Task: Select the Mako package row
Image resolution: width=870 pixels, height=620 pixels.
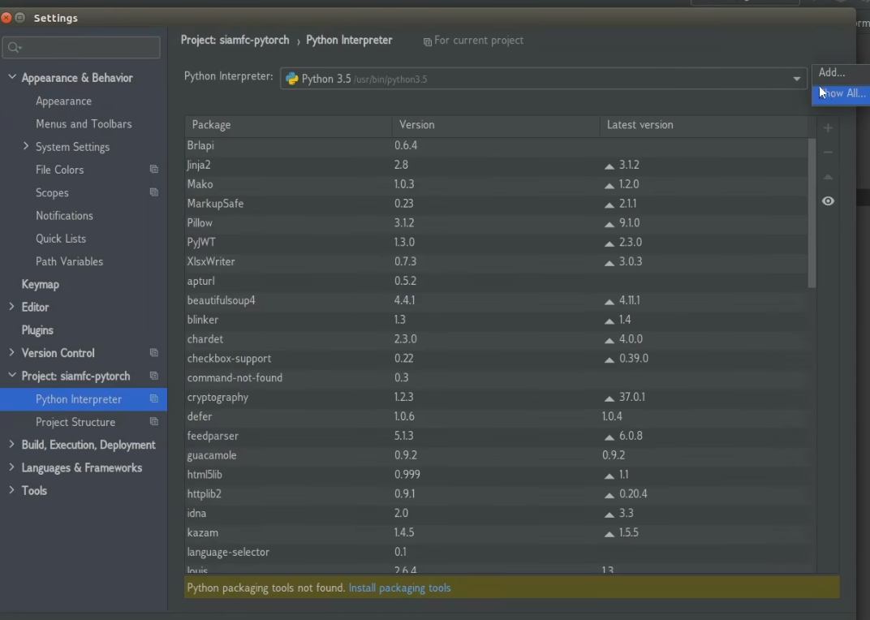Action: click(x=496, y=183)
